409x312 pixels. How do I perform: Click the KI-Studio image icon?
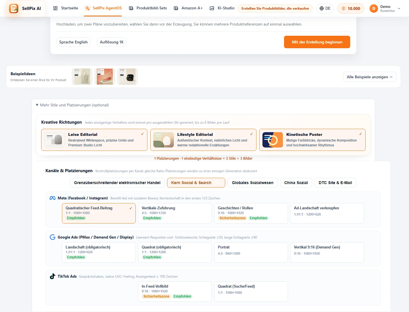point(212,8)
